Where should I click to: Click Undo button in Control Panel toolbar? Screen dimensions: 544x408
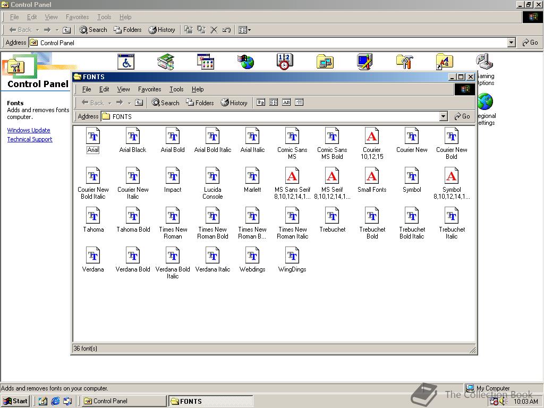point(226,30)
